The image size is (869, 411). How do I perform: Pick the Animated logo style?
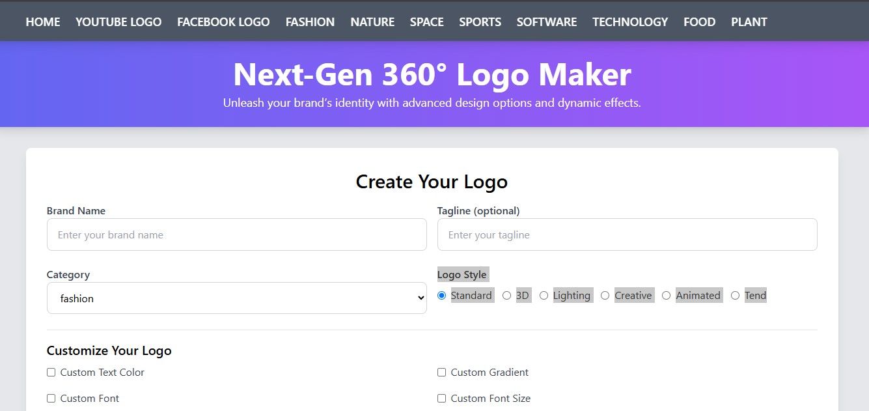click(x=667, y=296)
